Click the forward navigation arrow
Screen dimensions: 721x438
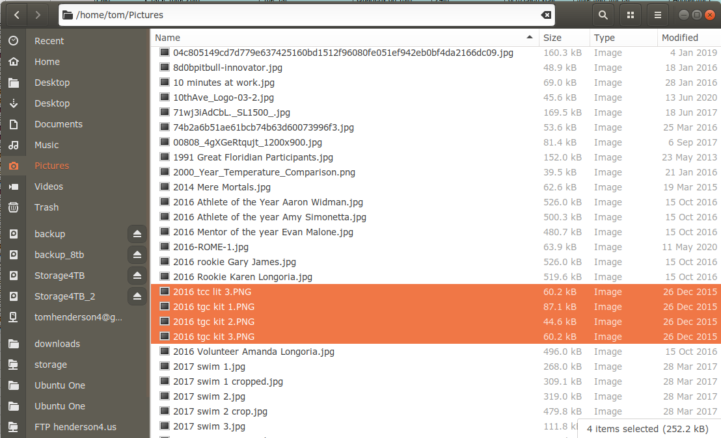[38, 14]
